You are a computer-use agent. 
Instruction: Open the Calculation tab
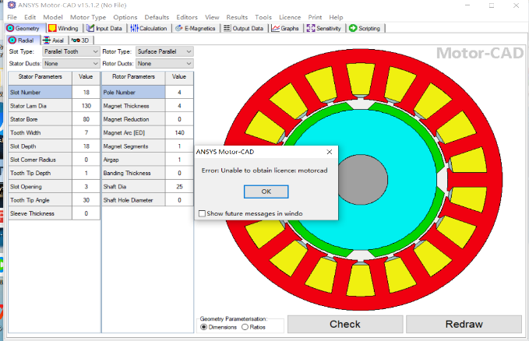tap(149, 28)
